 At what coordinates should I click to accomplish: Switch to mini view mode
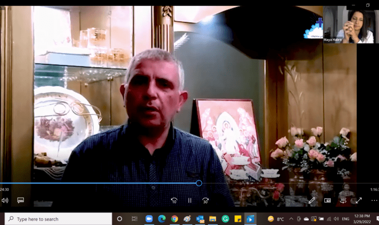coord(328,200)
